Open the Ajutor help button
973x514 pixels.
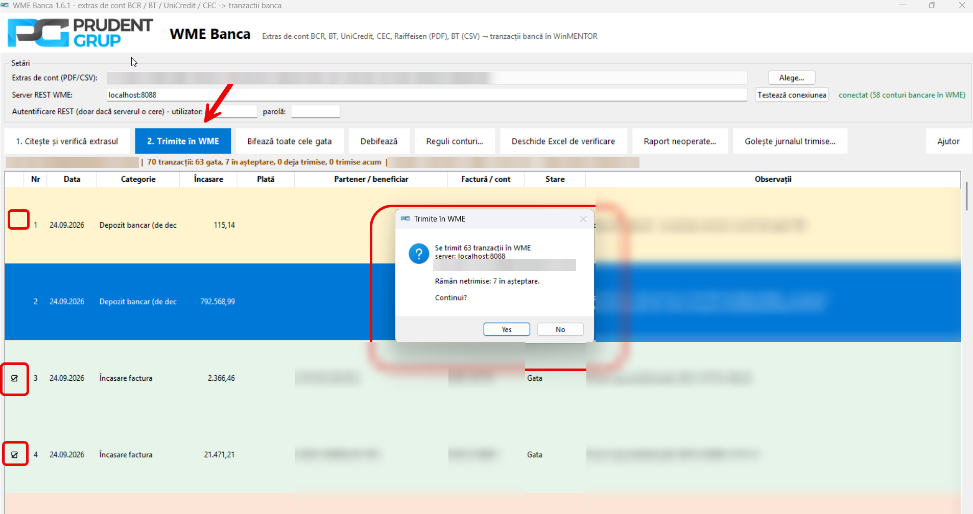[948, 141]
